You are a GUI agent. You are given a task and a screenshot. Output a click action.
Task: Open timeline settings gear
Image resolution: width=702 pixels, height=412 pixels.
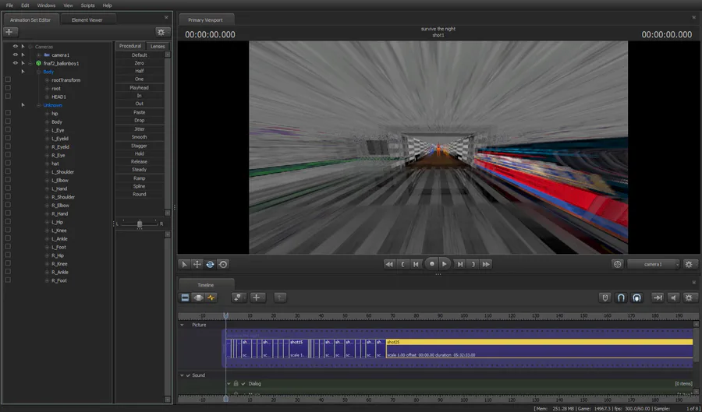689,298
